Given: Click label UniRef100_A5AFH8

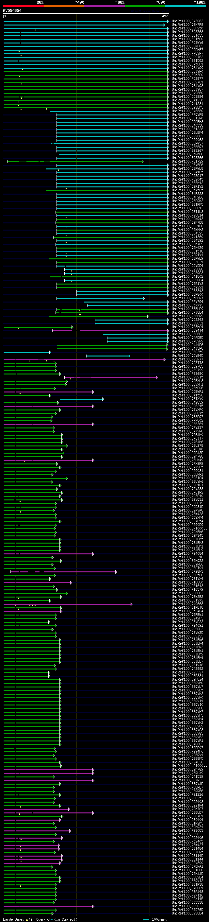Looking at the screenshot, I should pos(187,122).
